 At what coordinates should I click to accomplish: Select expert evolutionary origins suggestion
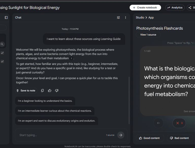[x=56, y=121]
